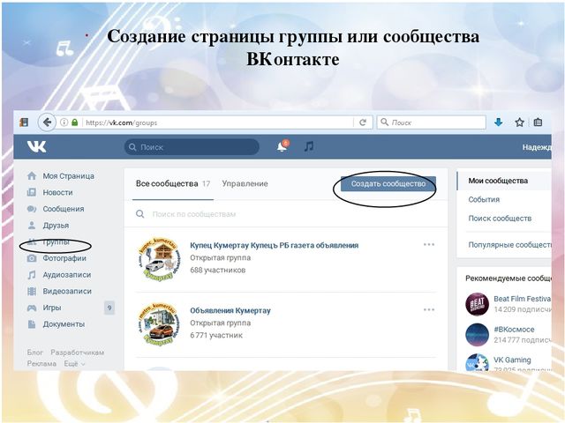This screenshot has height=423, width=565.
Task: Open VK Gaming recommended community
Action: (512, 360)
